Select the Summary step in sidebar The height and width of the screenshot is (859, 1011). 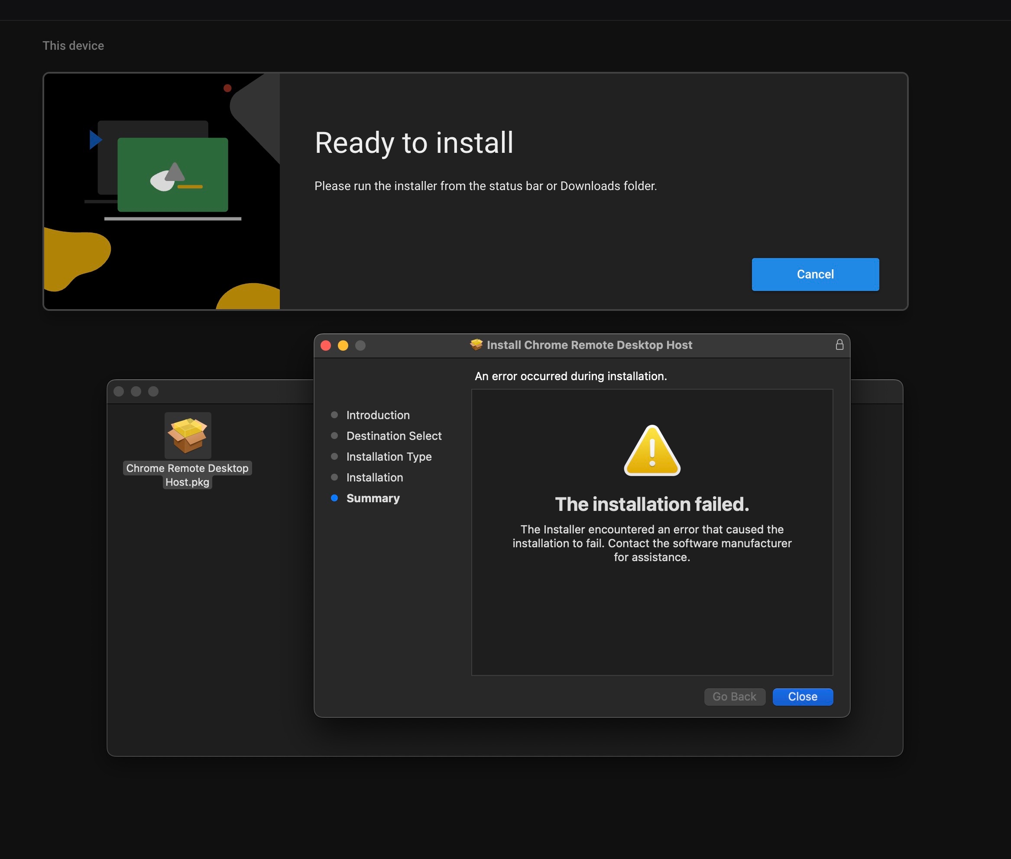point(373,498)
